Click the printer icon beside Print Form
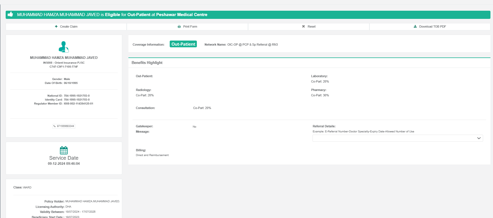 (179, 26)
